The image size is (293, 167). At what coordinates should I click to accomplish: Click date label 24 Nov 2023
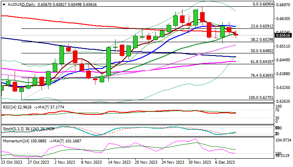pyautogui.click(x=173, y=162)
